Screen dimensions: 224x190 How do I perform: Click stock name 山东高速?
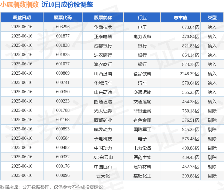103,92
